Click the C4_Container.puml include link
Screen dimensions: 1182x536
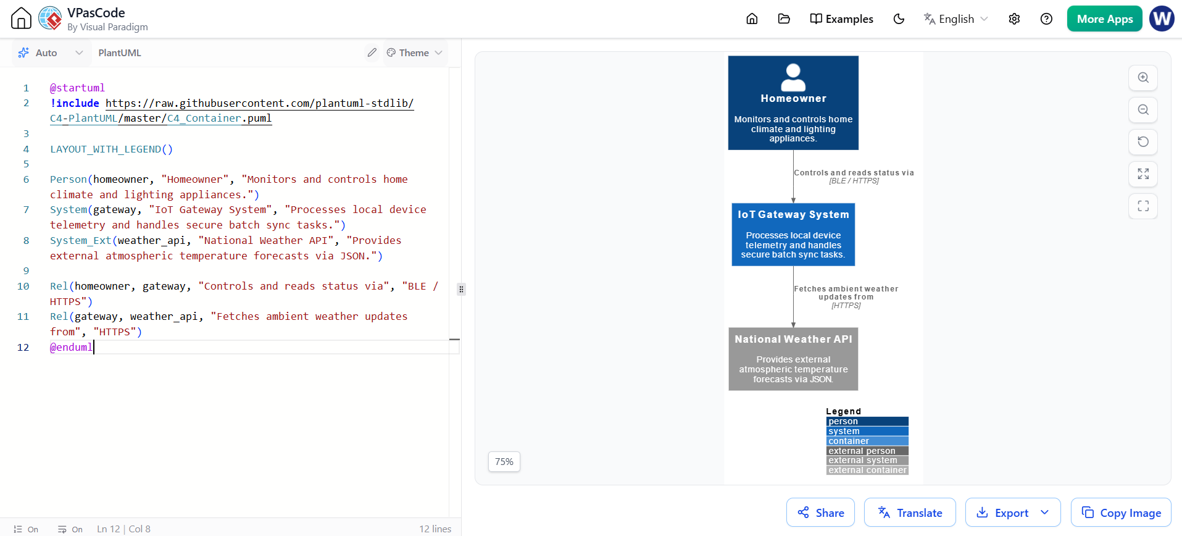click(x=219, y=118)
